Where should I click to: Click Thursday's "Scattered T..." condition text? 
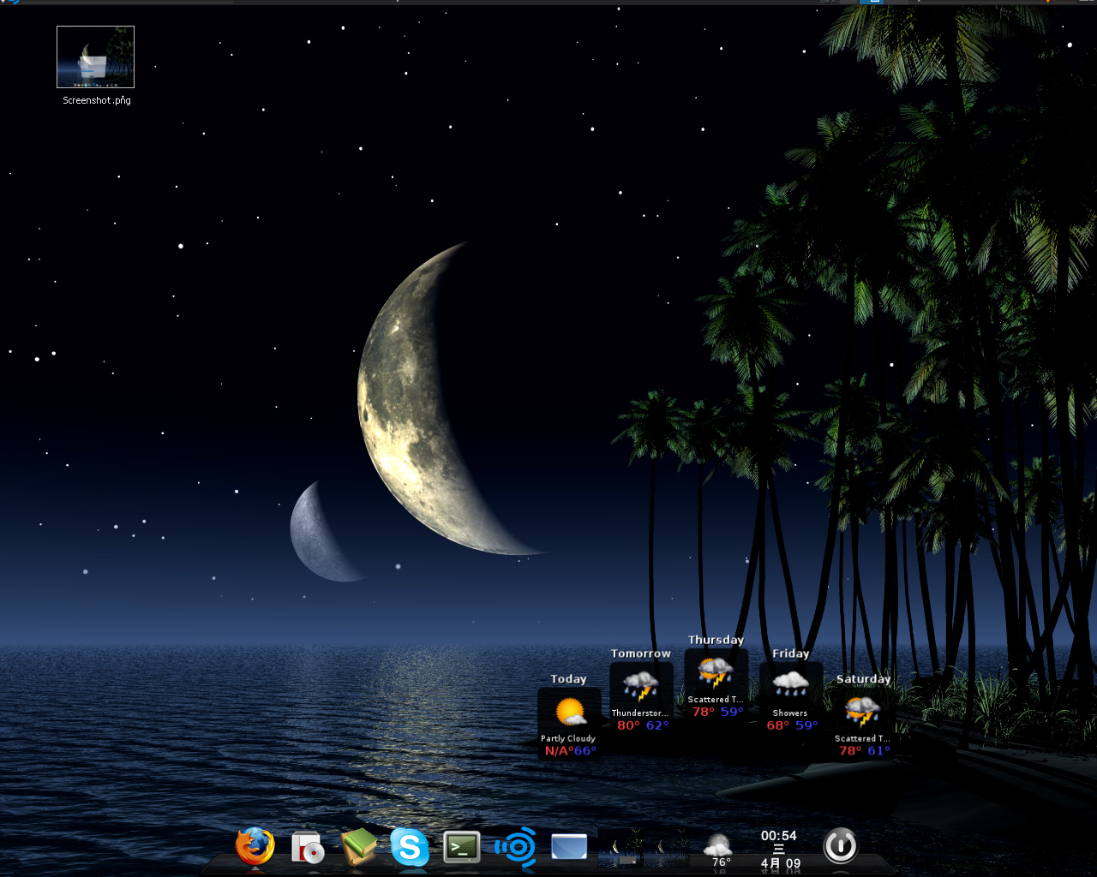pyautogui.click(x=716, y=699)
